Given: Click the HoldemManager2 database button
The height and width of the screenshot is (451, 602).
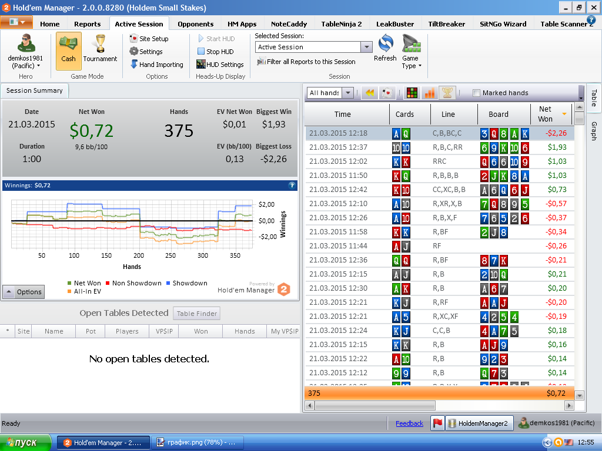Looking at the screenshot, I should [479, 423].
